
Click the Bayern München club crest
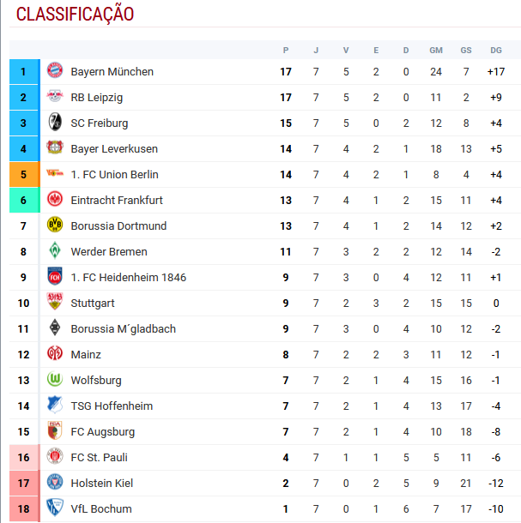click(55, 70)
